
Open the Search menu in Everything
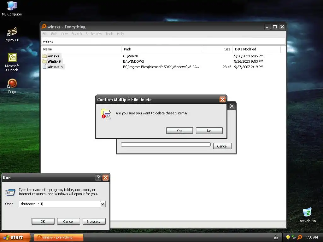click(77, 34)
